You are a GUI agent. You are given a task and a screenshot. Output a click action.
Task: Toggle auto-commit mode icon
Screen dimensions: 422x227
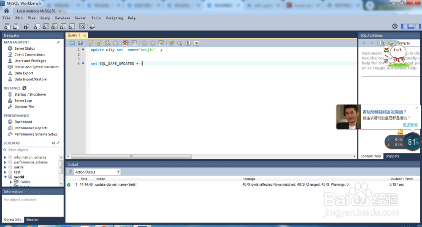point(161,43)
